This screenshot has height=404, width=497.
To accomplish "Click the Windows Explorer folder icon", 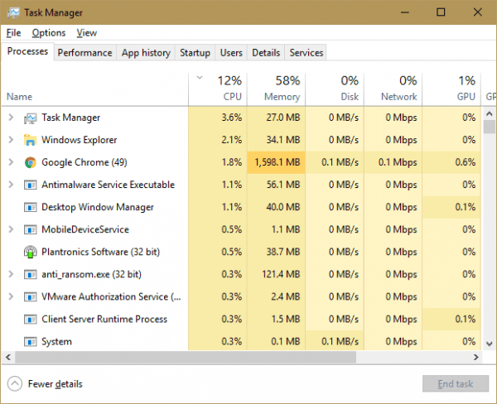I will click(31, 140).
